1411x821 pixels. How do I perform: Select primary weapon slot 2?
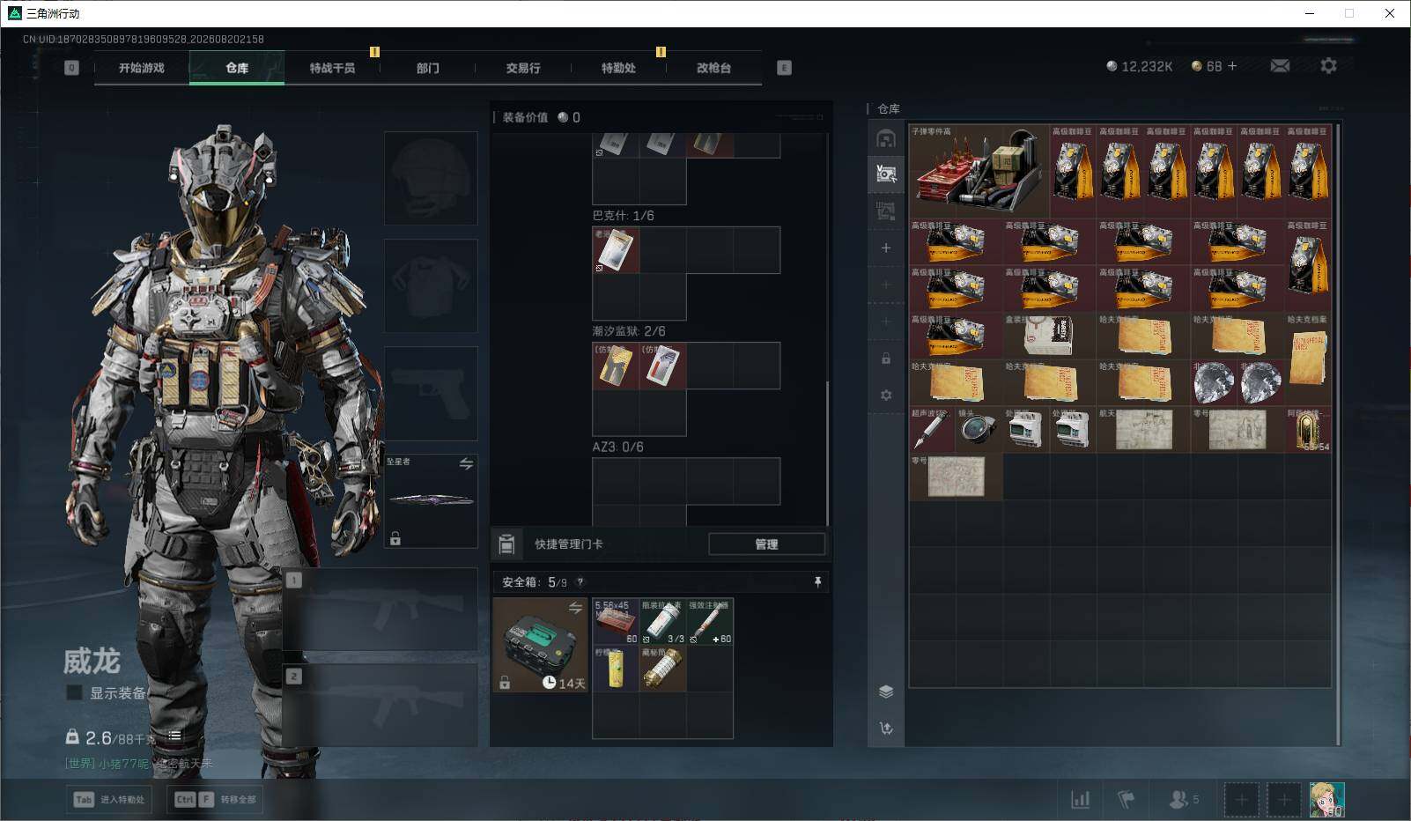point(380,705)
